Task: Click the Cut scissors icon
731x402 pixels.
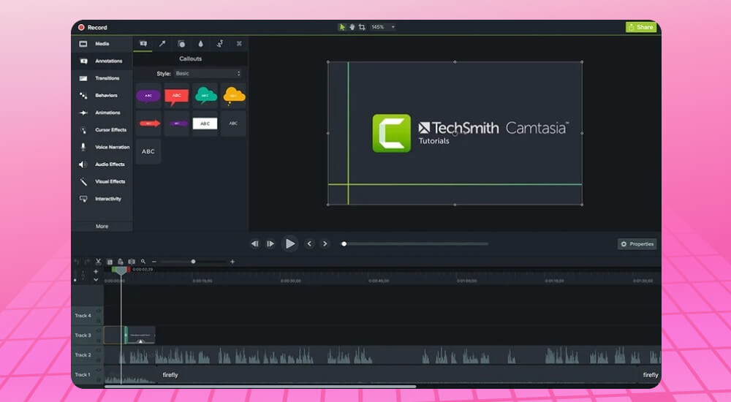Action: (x=99, y=262)
